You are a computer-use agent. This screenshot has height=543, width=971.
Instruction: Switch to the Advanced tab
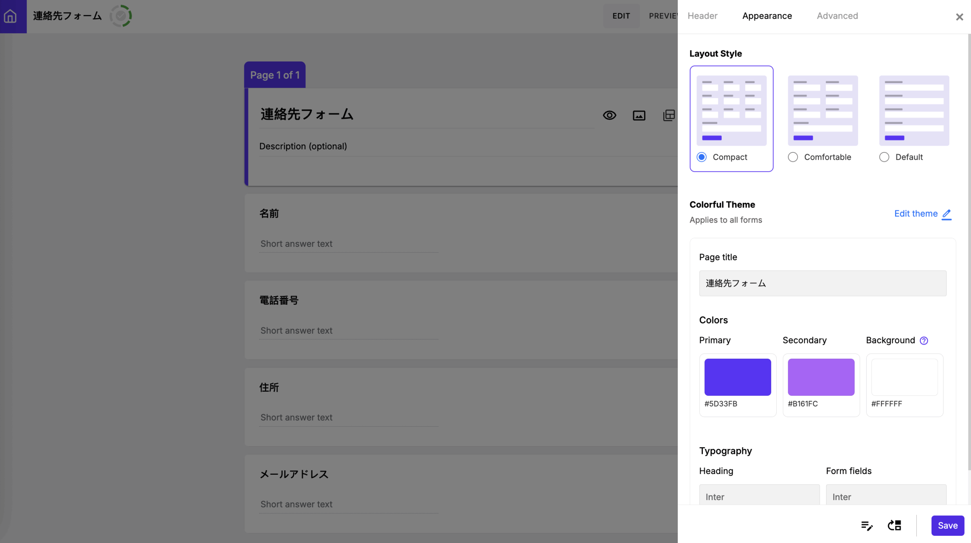(837, 16)
